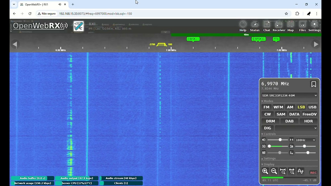This screenshot has width=331, height=186.
Task: Click the 40m band bar
Action: [246, 35]
